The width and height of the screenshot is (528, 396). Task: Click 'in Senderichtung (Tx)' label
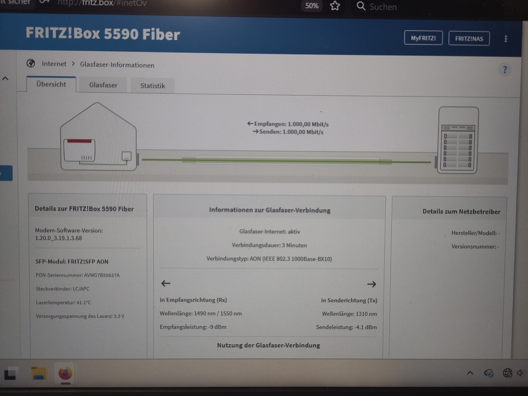(x=349, y=300)
